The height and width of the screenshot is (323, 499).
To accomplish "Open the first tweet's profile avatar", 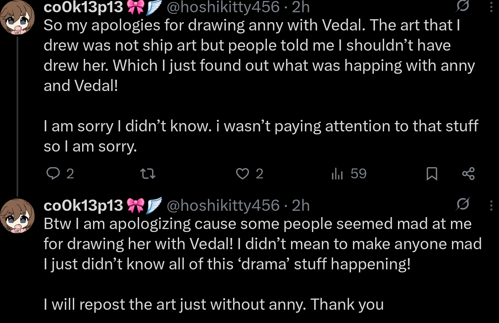I will (17, 17).
